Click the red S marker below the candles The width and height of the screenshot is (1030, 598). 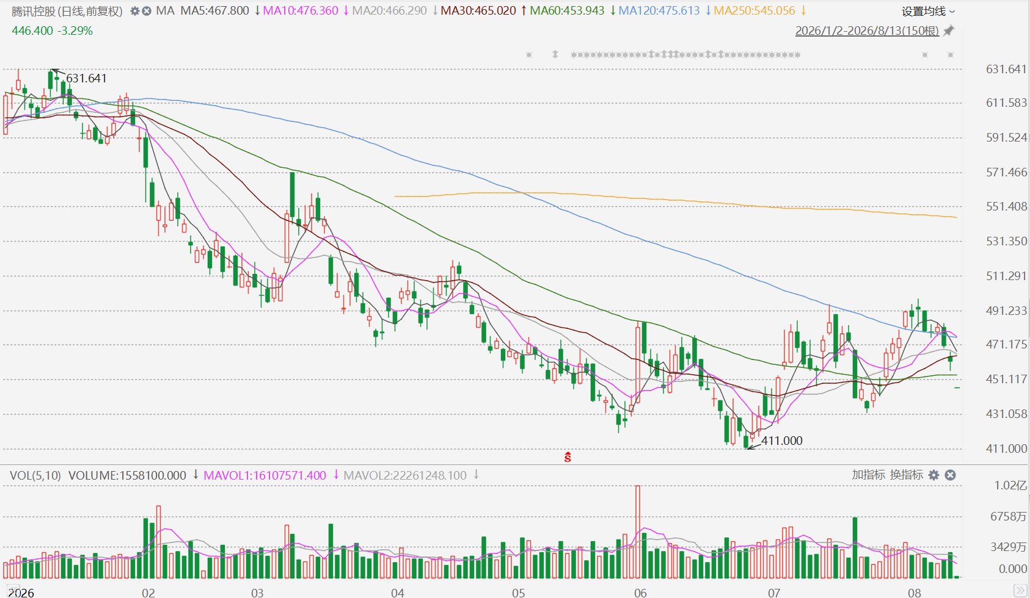tap(568, 456)
